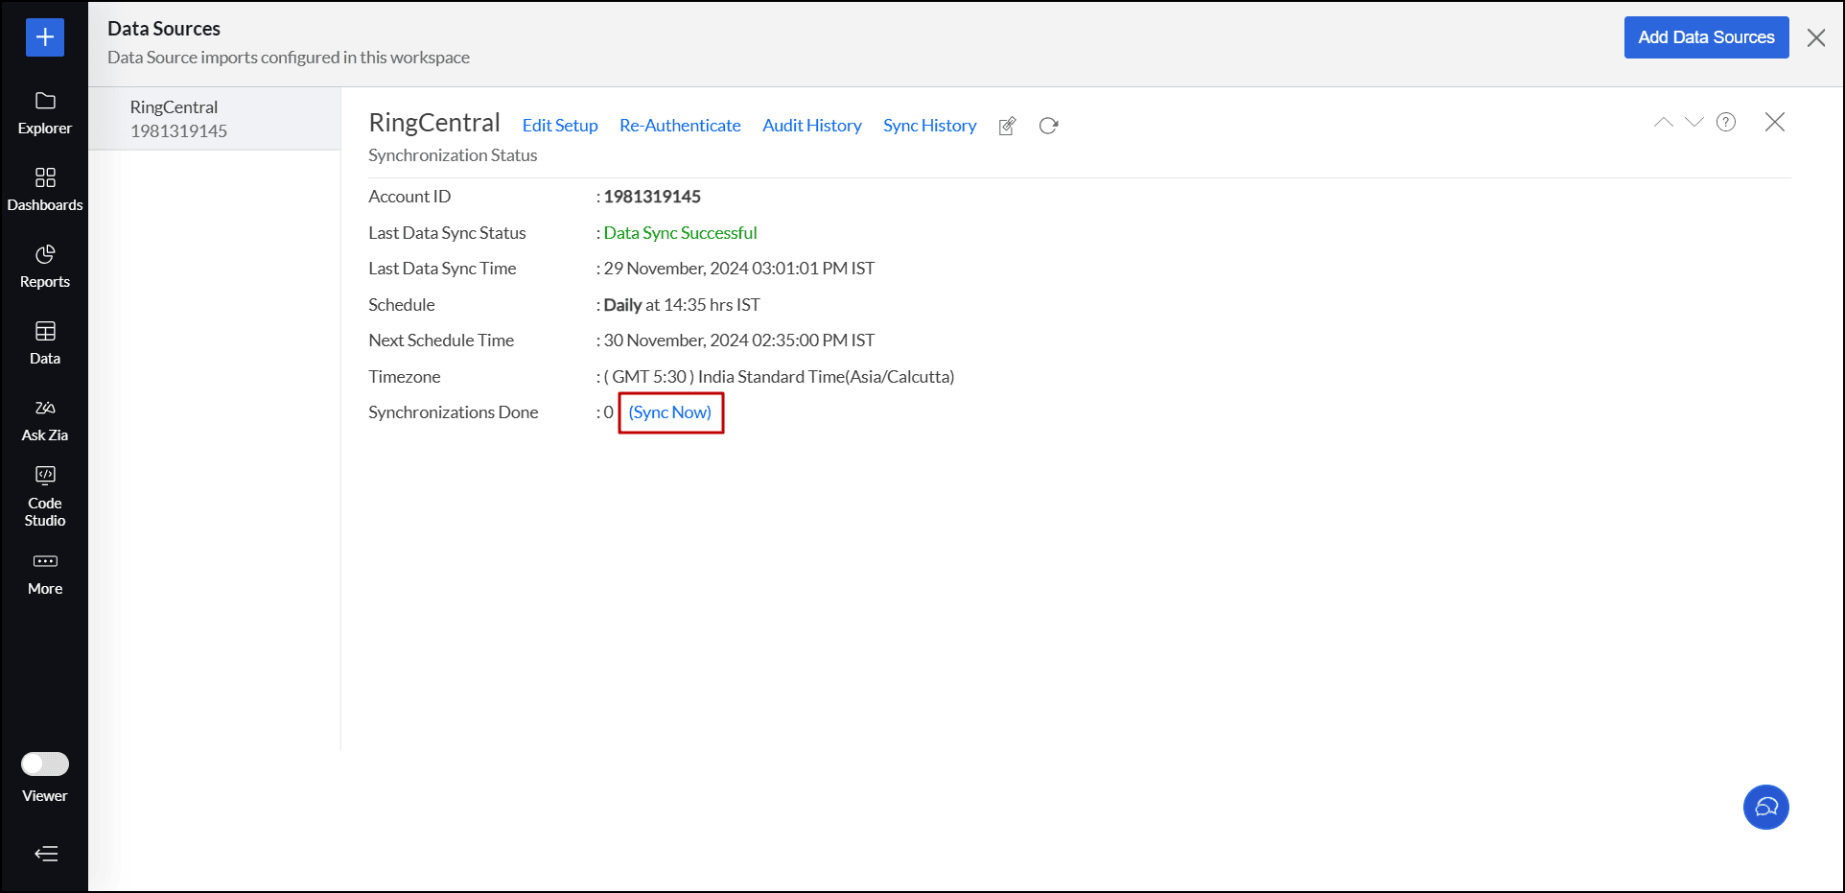This screenshot has width=1845, height=893.
Task: Open the Explorer panel in the sidebar
Action: pyautogui.click(x=44, y=113)
